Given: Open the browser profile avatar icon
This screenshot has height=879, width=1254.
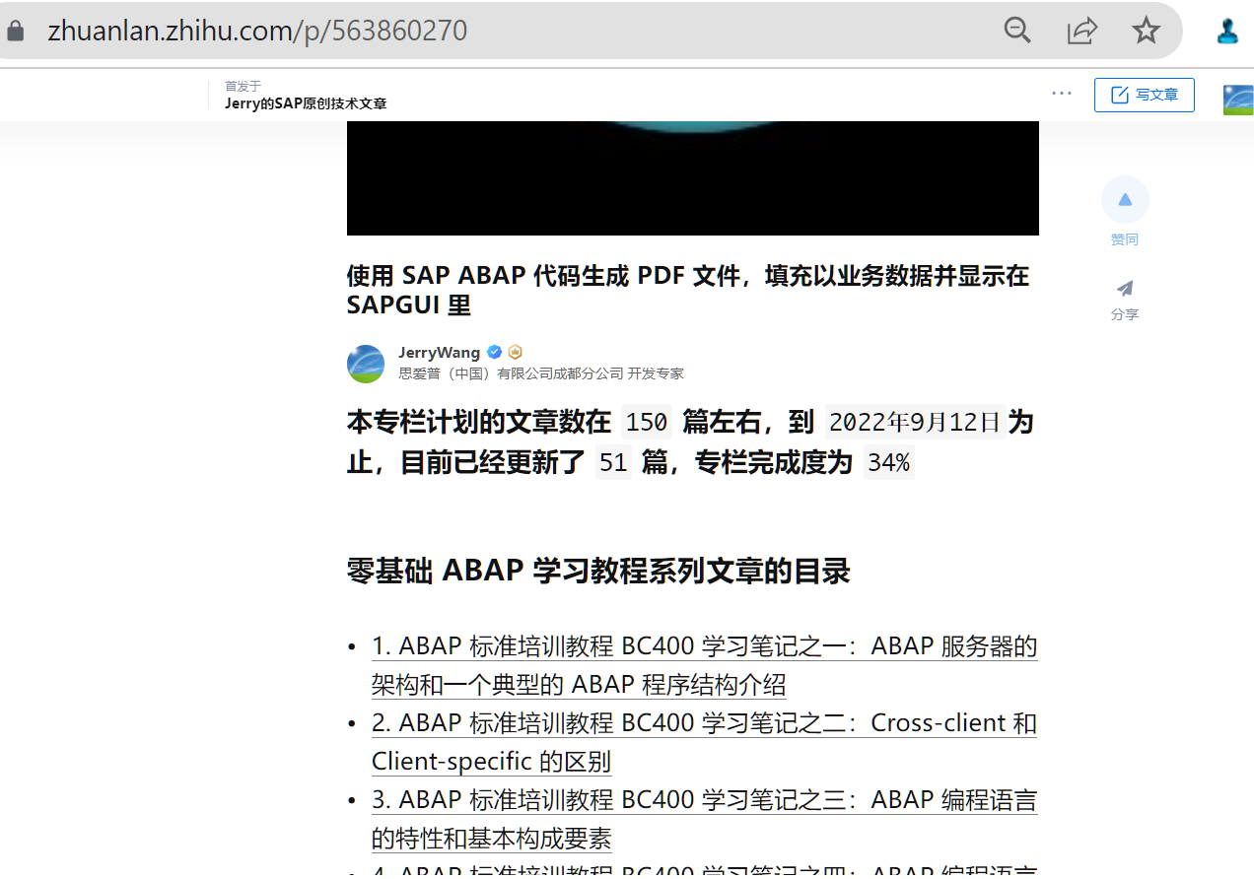Looking at the screenshot, I should pyautogui.click(x=1227, y=31).
